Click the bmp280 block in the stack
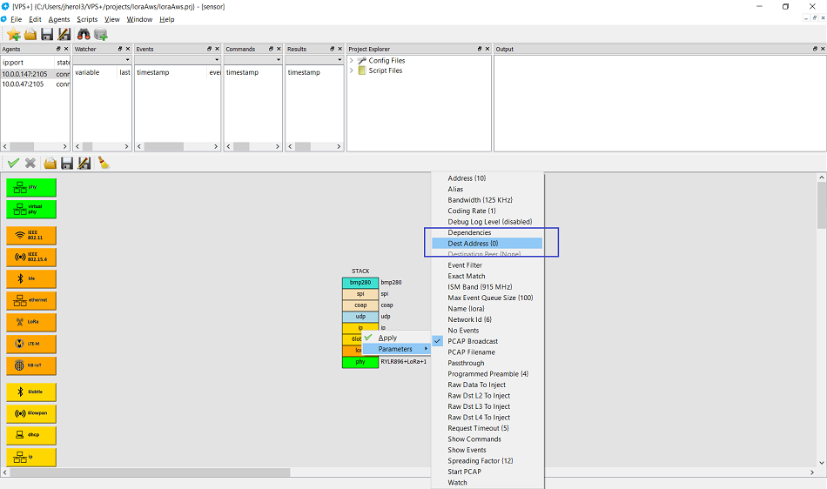This screenshot has height=489, width=827. click(360, 283)
